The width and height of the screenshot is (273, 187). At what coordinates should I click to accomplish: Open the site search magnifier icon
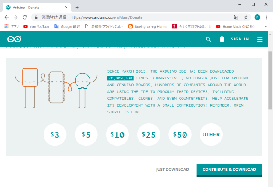[x=209, y=39]
